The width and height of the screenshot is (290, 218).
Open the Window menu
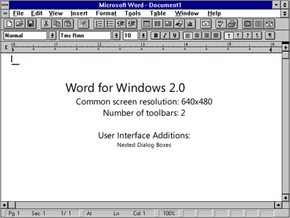[x=187, y=13]
